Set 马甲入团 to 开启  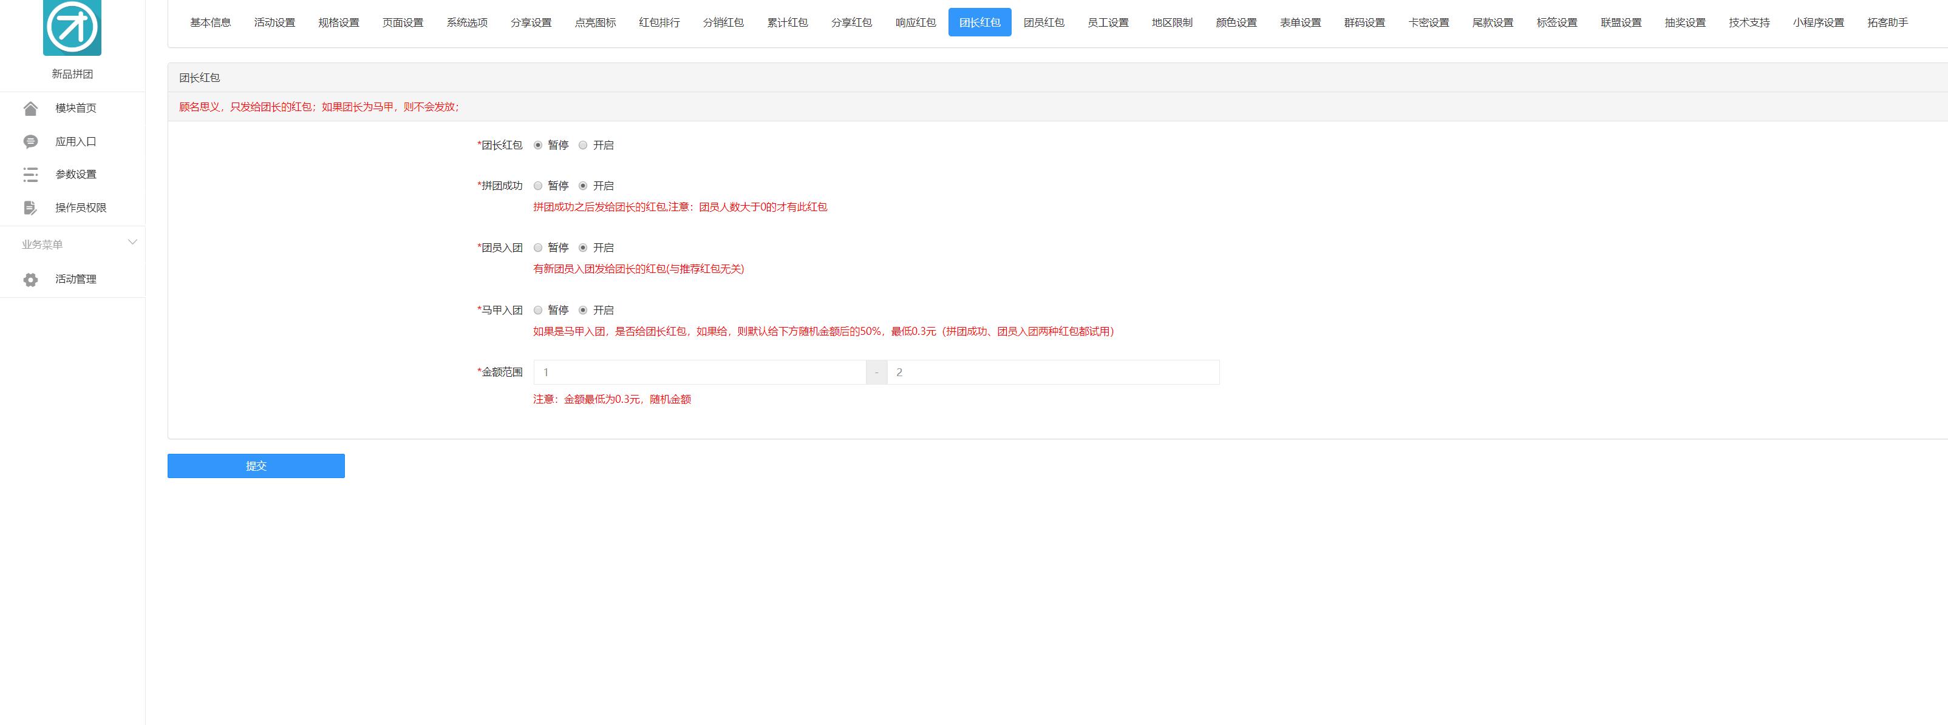click(x=582, y=311)
